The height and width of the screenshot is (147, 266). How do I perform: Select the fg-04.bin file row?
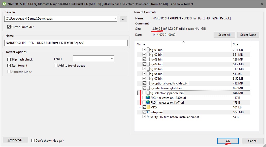[x=193, y=64]
